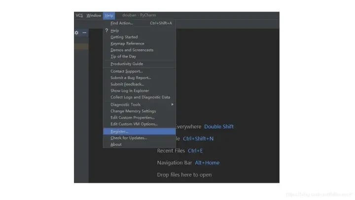Choose Keymap Reference
Viewport: 355px width, 200px height.
[127, 43]
